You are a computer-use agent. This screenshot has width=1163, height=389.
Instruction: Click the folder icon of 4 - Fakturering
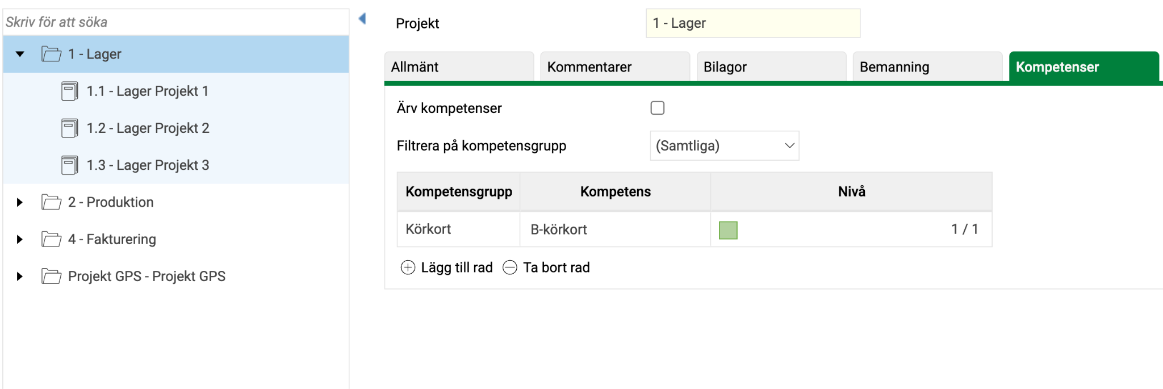51,239
